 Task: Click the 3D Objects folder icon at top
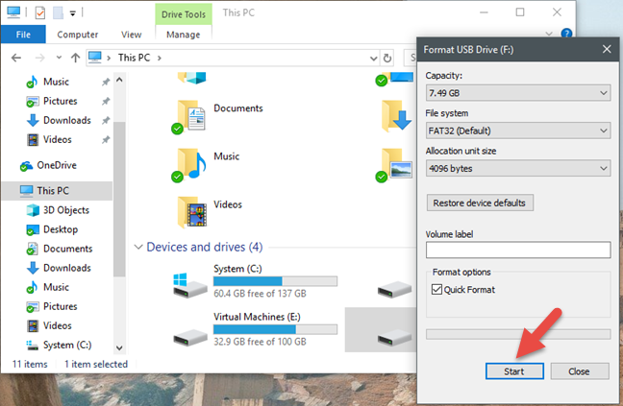click(192, 78)
